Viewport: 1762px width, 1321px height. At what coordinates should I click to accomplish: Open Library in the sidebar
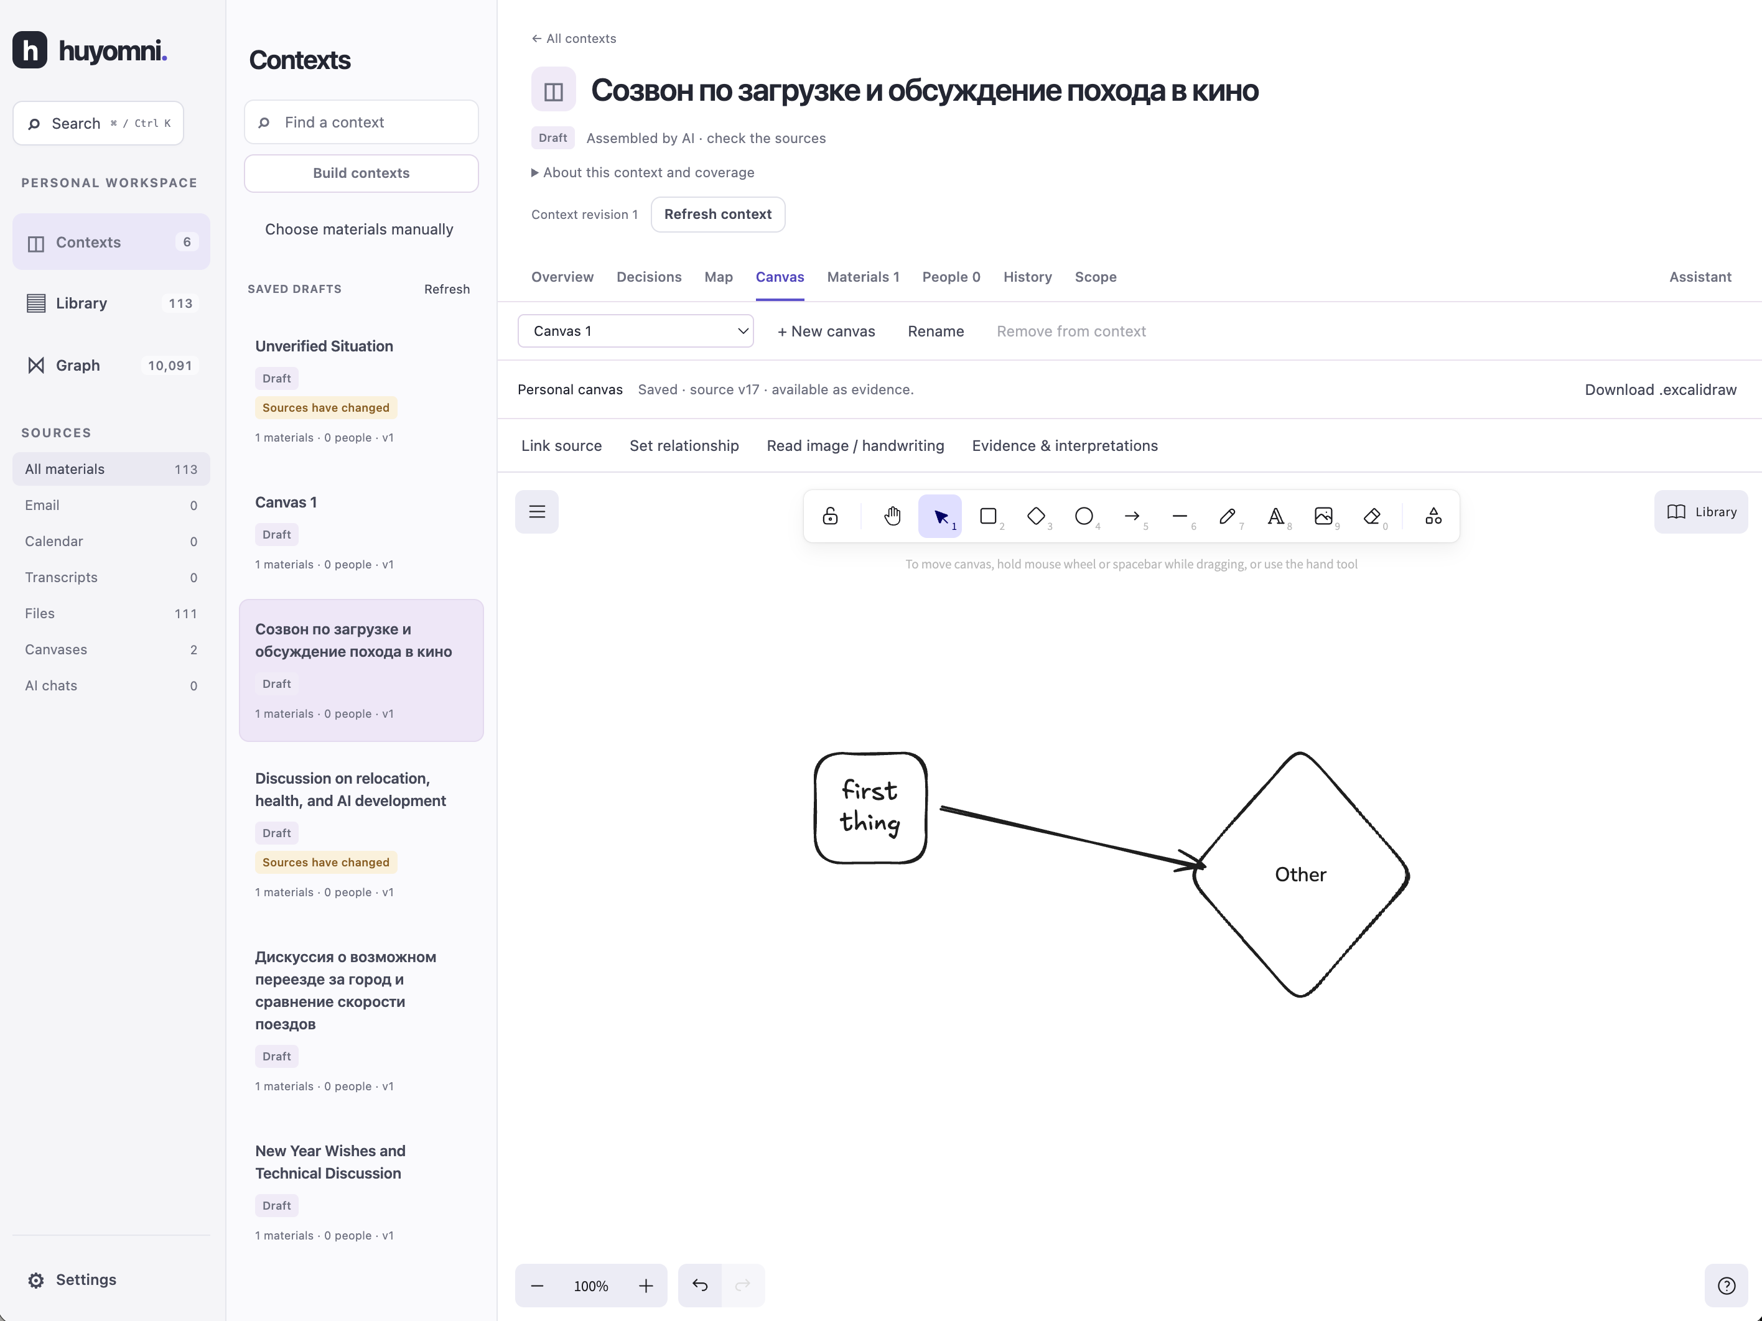point(111,304)
